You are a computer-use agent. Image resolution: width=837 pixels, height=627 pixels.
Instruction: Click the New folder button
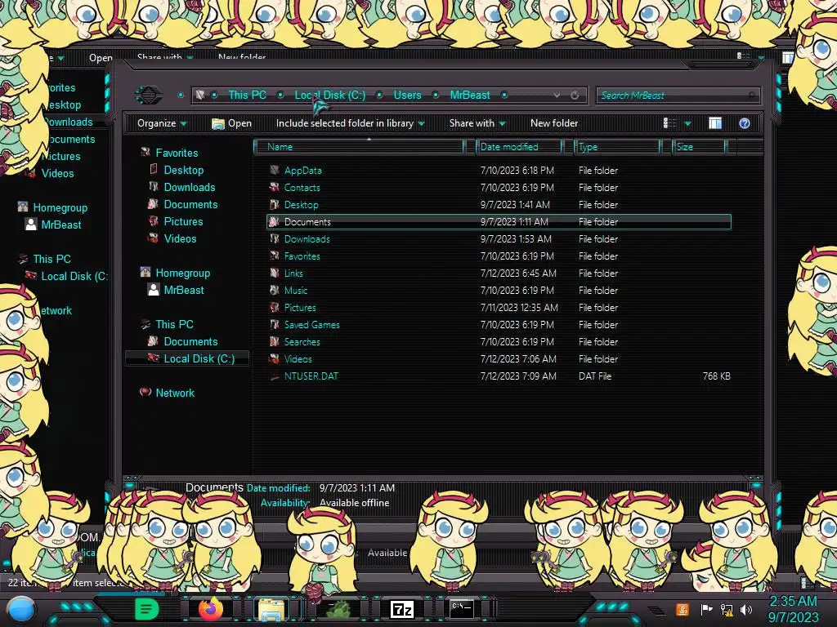click(554, 123)
